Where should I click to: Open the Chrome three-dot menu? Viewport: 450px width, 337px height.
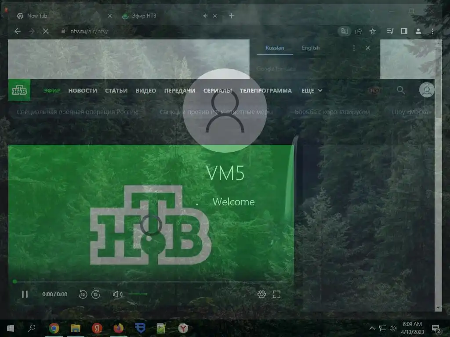point(432,31)
